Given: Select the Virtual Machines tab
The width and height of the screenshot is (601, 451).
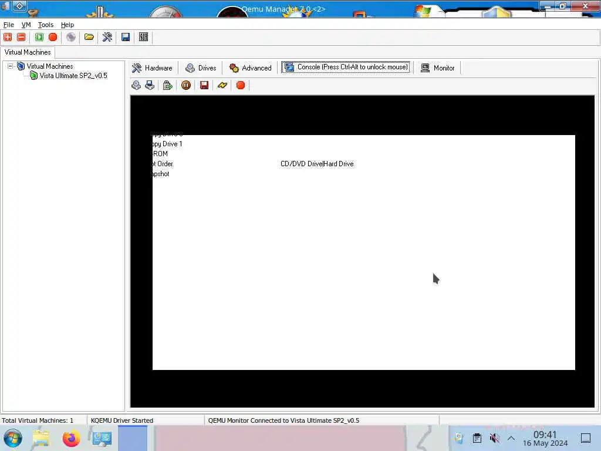Looking at the screenshot, I should 28,52.
